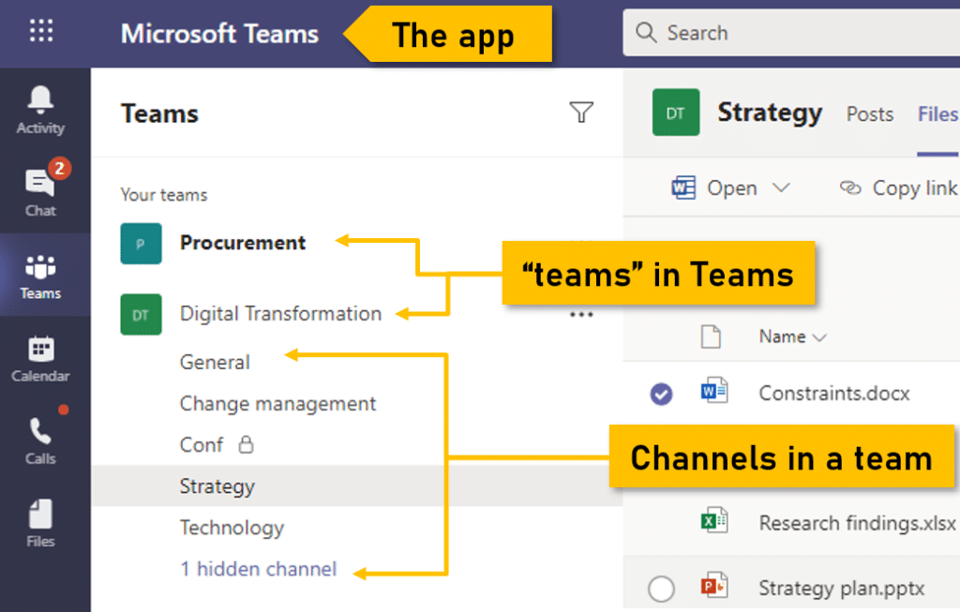Open the Calendar
Viewport: 960px width, 612px height.
pos(39,356)
